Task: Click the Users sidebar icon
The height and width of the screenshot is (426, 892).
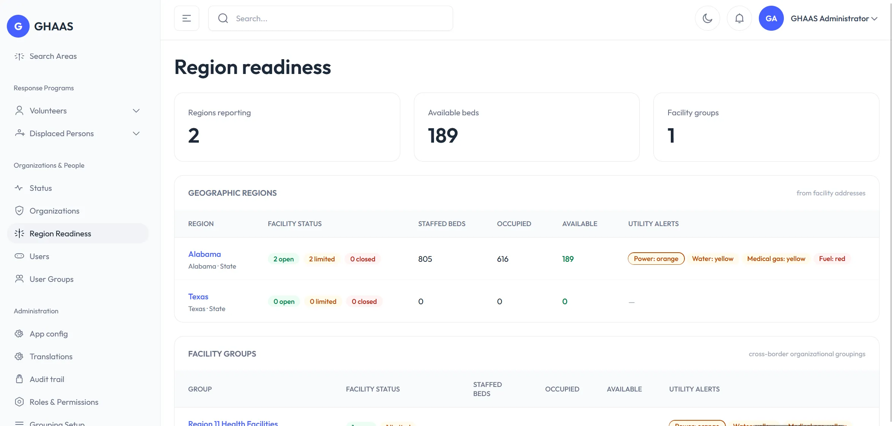Action: [19, 256]
